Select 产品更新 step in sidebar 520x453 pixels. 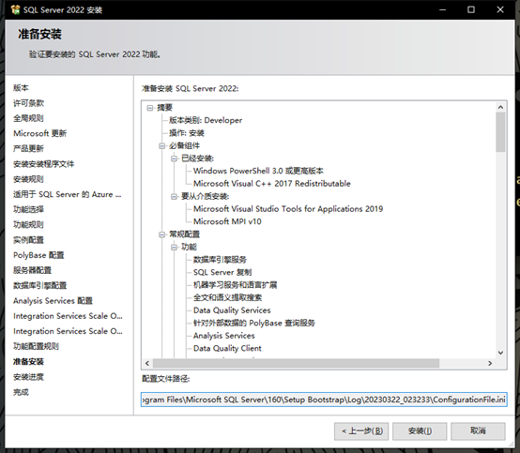pyautogui.click(x=28, y=148)
